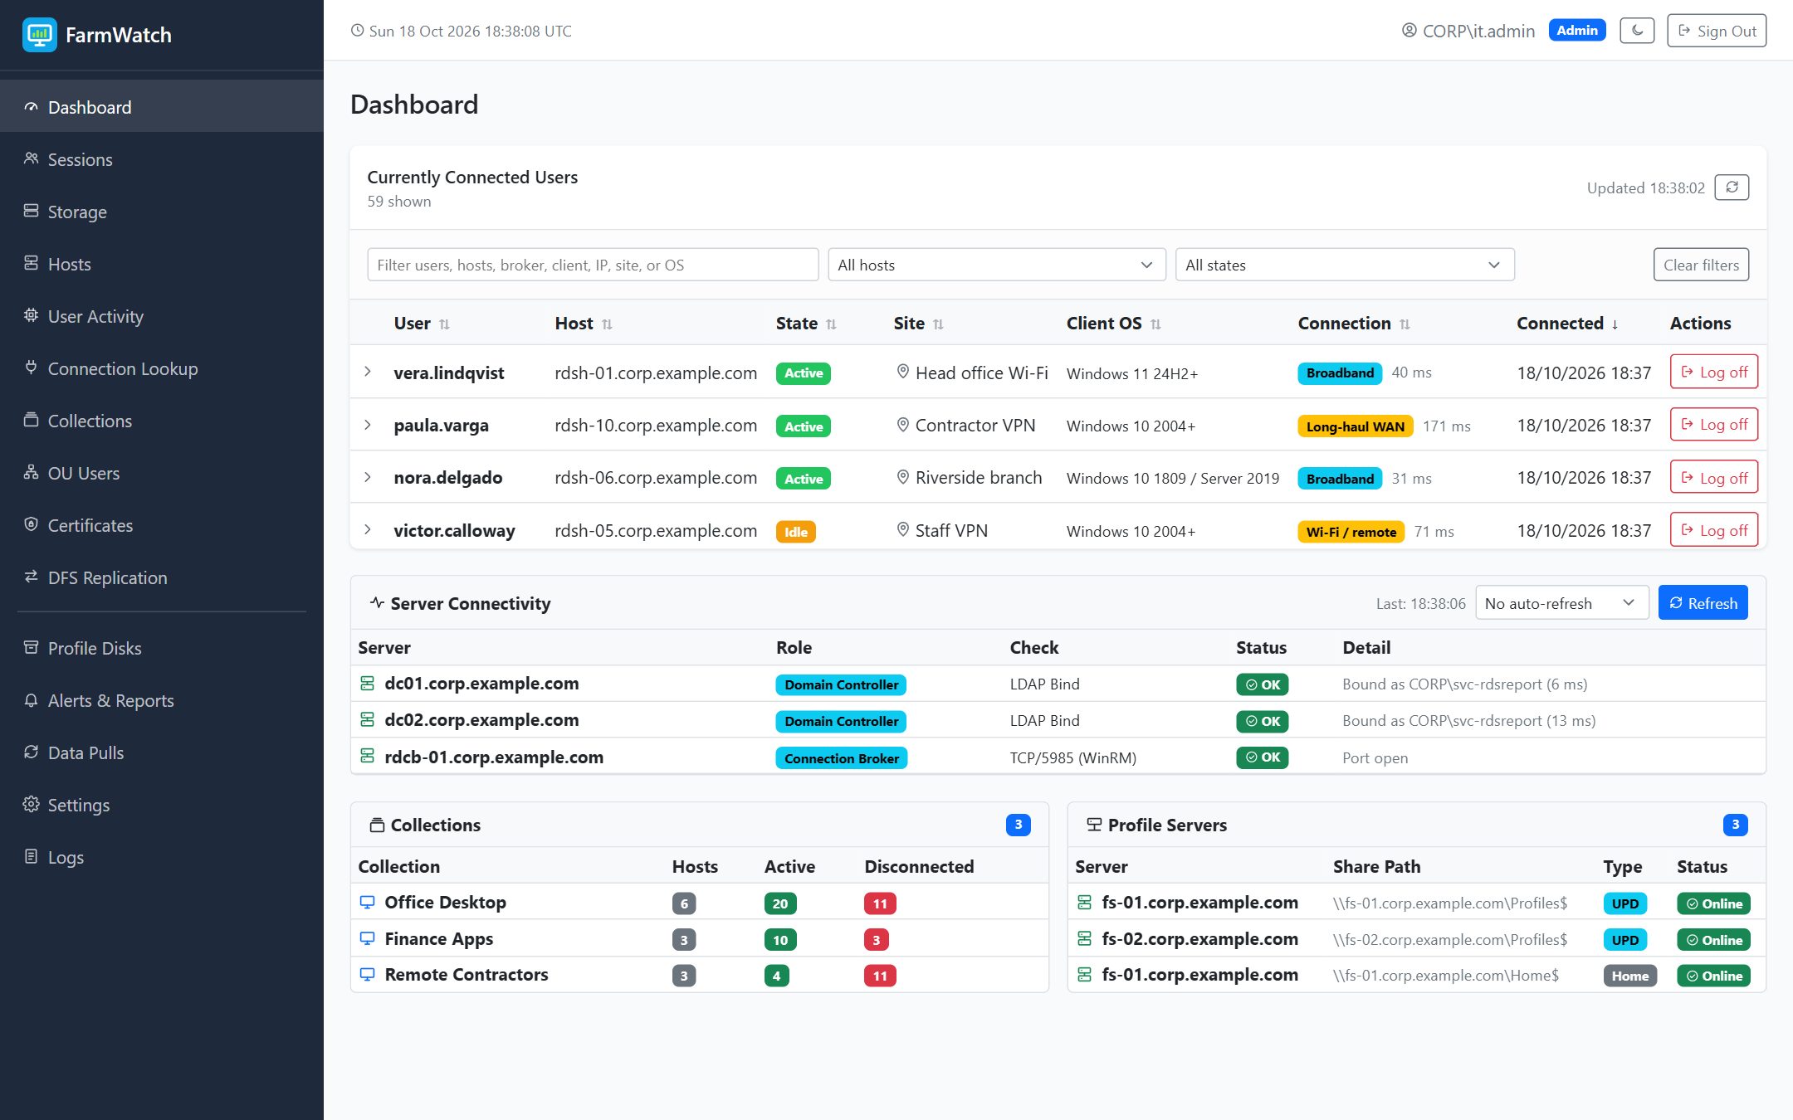Open the All states dropdown

pos(1345,265)
